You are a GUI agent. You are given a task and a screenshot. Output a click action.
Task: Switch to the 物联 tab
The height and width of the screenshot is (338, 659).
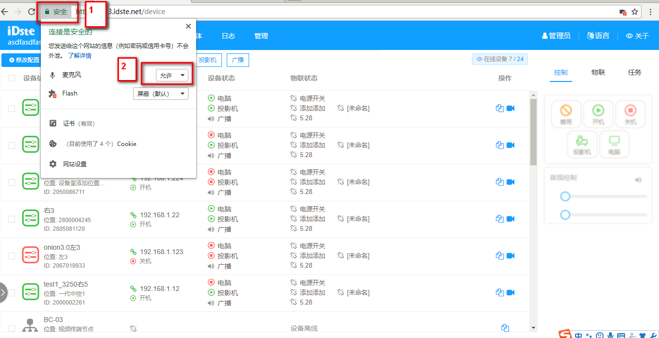tap(598, 72)
